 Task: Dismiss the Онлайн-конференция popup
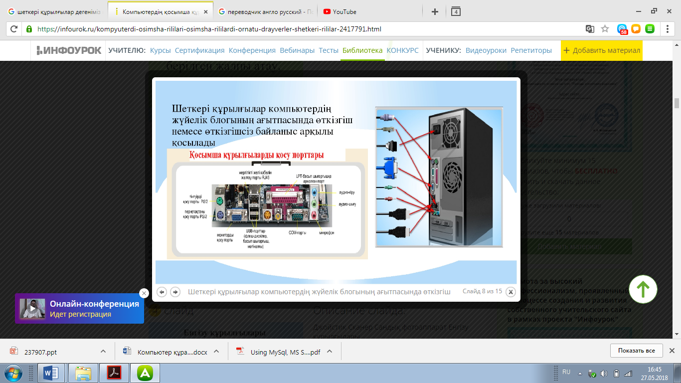[x=144, y=293]
